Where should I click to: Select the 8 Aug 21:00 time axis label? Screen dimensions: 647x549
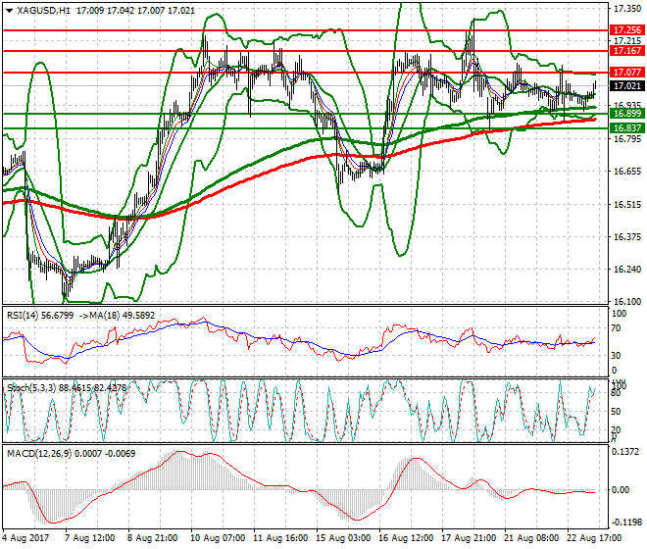pos(153,538)
